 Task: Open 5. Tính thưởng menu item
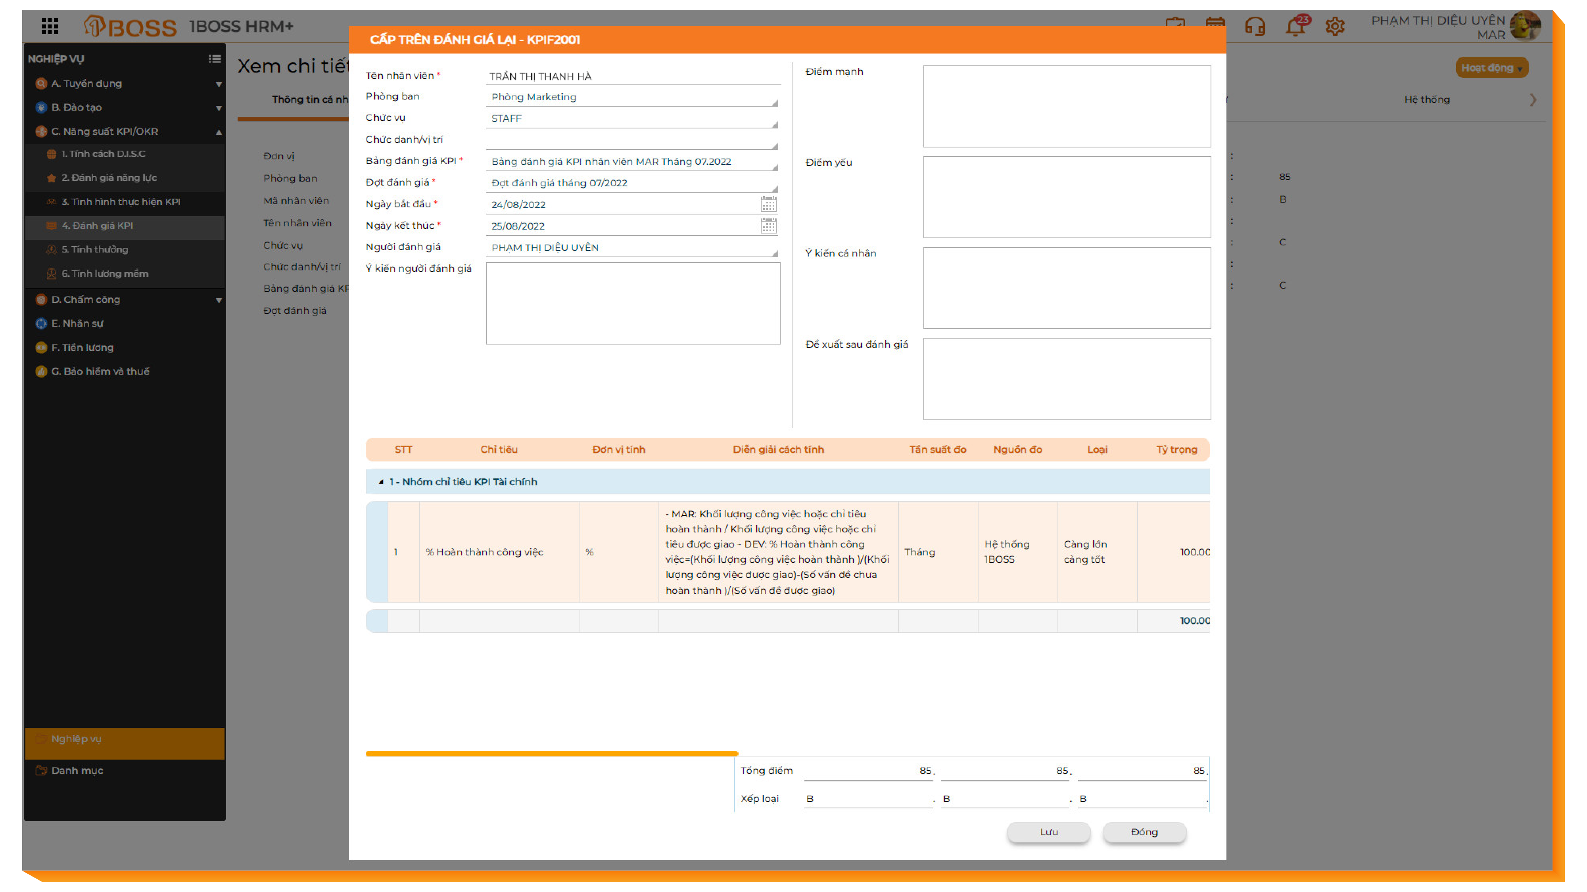tap(95, 249)
